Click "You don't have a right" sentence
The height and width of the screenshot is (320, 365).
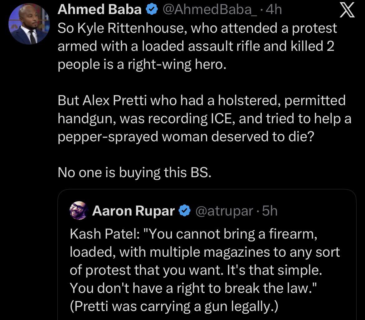coord(194,288)
